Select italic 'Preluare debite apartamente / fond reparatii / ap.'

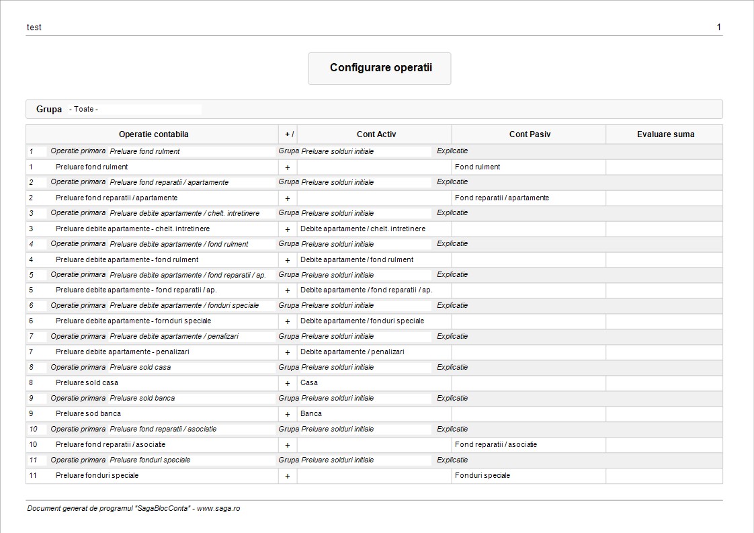(188, 275)
